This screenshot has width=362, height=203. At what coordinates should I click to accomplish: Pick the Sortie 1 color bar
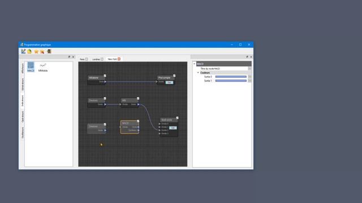point(231,81)
